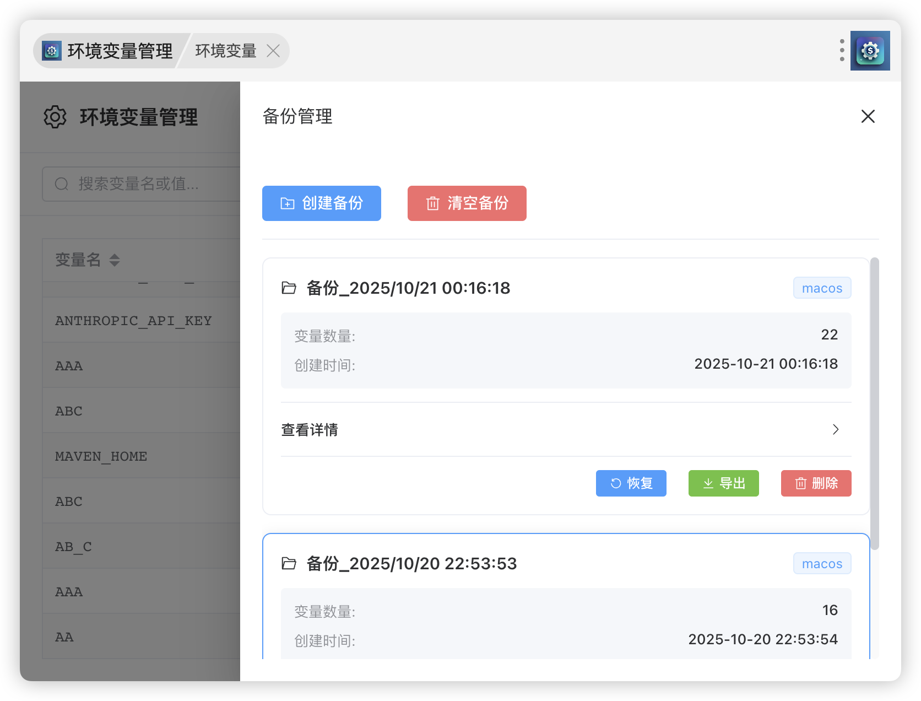Click the 创建备份 button
Image resolution: width=921 pixels, height=701 pixels.
[322, 203]
